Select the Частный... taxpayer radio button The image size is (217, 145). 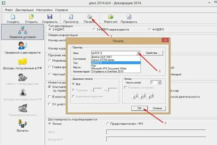point(50,74)
